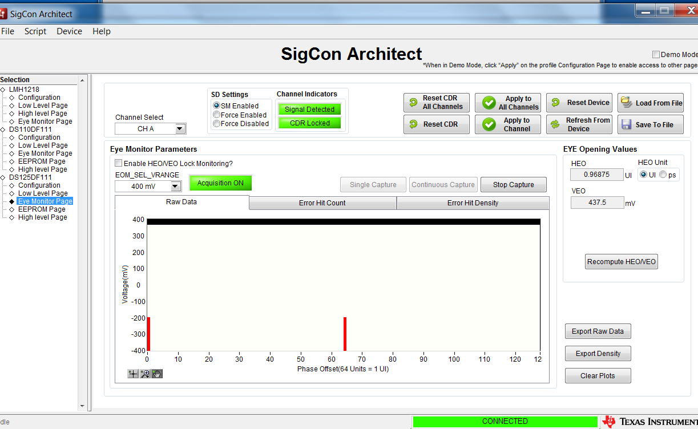Set HEO unit to UI
The height and width of the screenshot is (429, 698).
(644, 175)
